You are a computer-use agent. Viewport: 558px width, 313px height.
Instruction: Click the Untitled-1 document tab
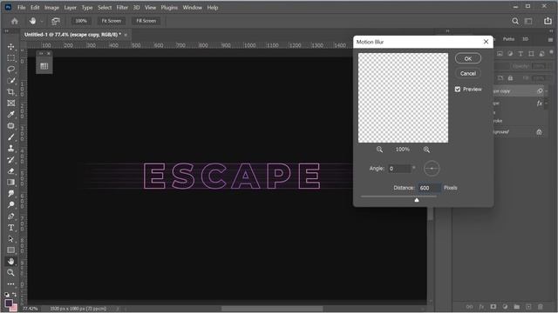(x=72, y=35)
